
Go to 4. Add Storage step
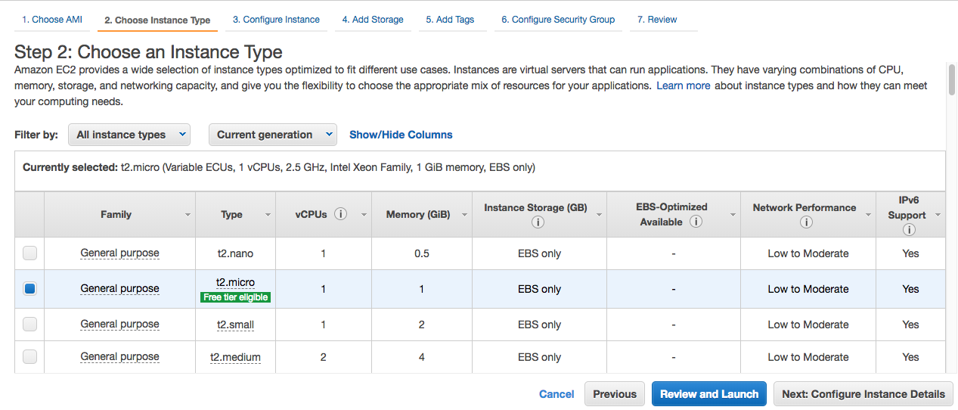[373, 20]
